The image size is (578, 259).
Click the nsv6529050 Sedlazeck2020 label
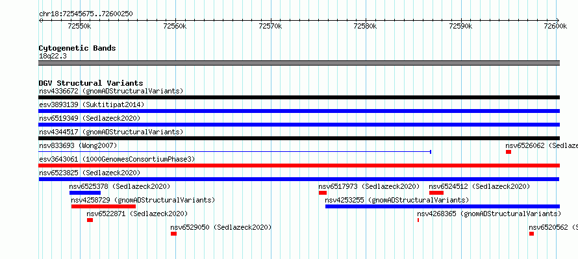pos(221,227)
